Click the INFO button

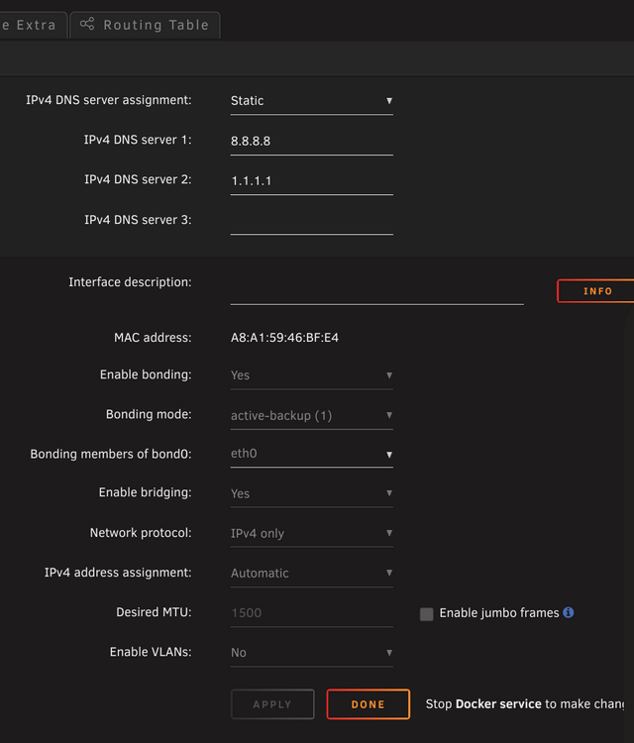click(x=596, y=291)
